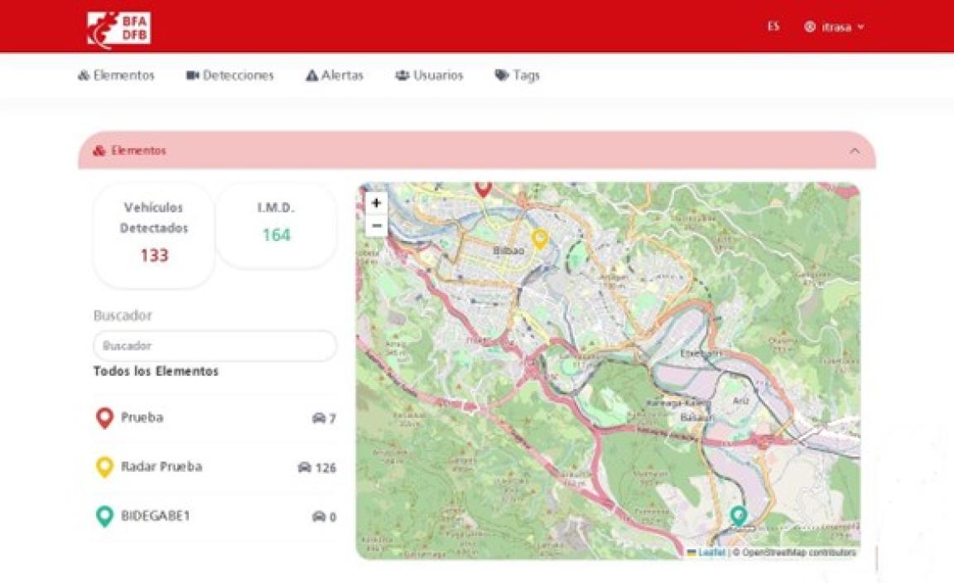Click the Elementos panel header icon
This screenshot has height=583, width=954.
[99, 151]
